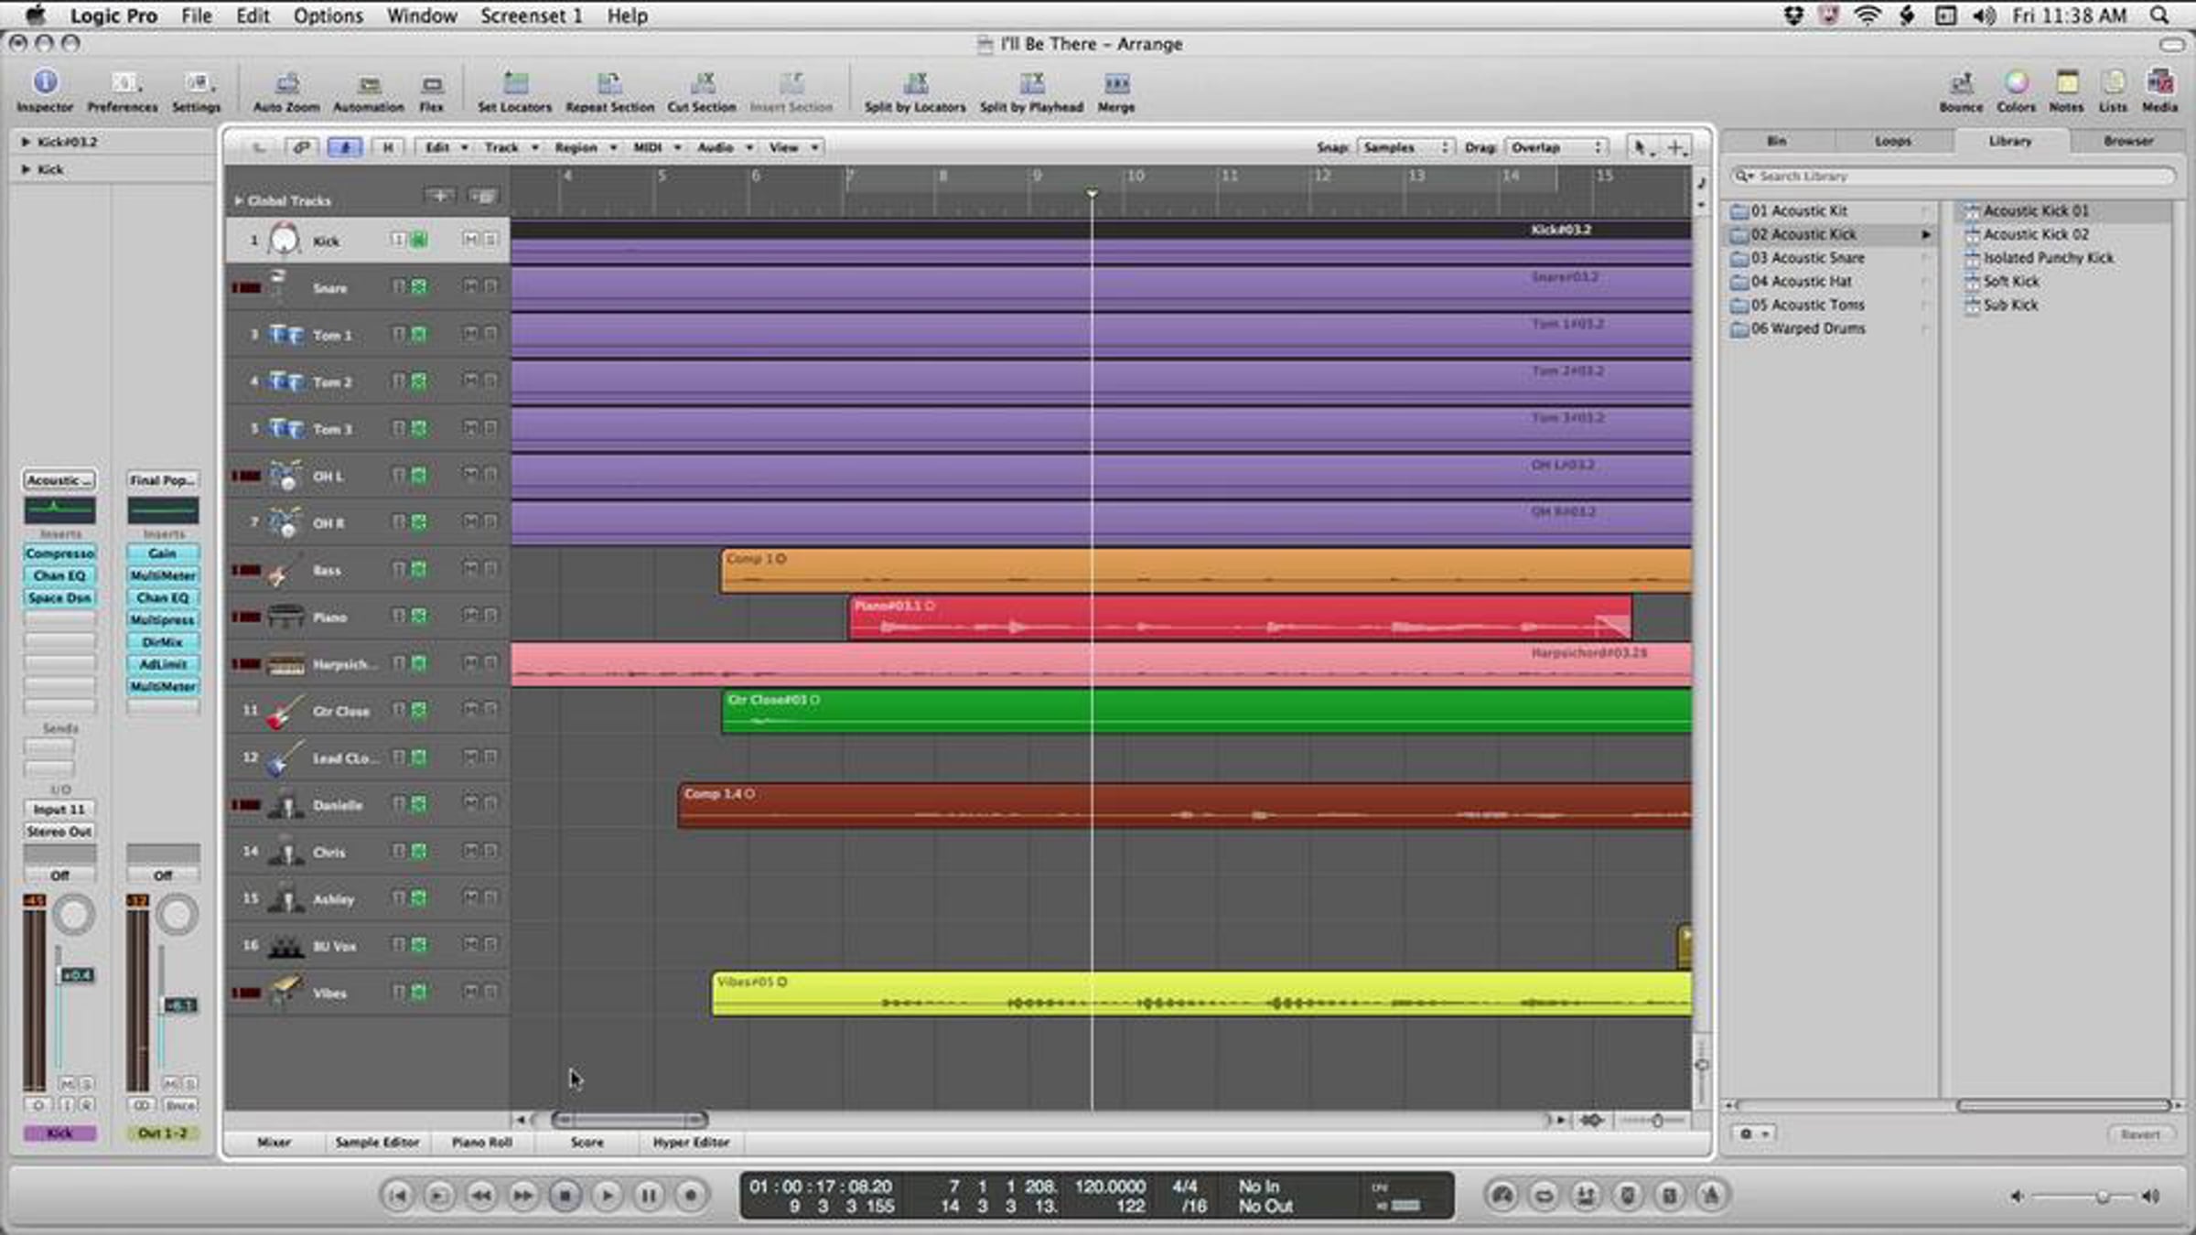2196x1235 pixels.
Task: Open the Colors palette icon
Action: [2016, 84]
